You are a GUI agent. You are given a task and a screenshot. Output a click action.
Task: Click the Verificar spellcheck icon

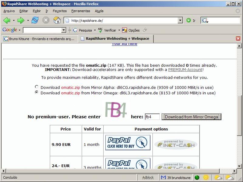(x=100, y=30)
